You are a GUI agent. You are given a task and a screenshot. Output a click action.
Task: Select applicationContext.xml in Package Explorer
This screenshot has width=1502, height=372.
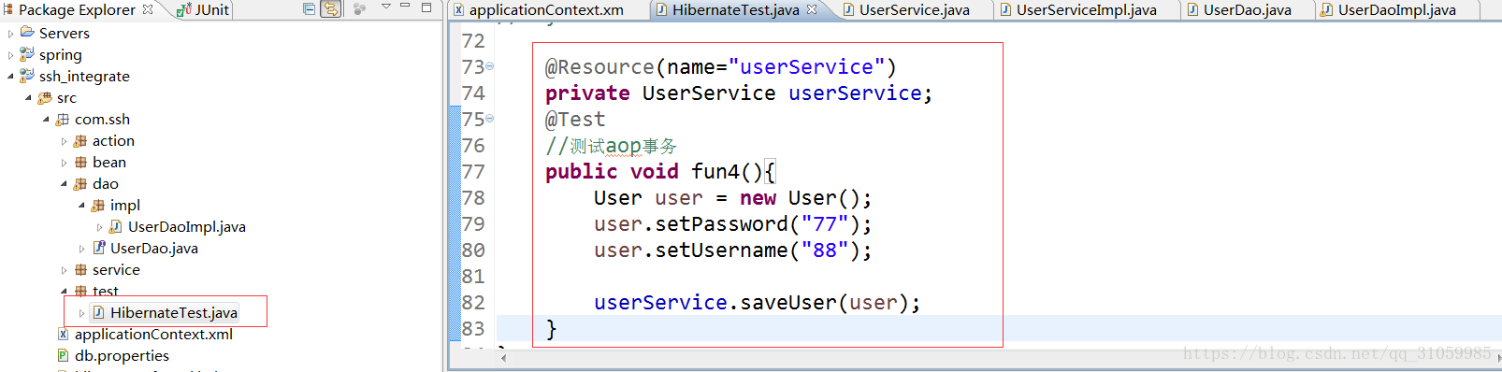click(154, 335)
